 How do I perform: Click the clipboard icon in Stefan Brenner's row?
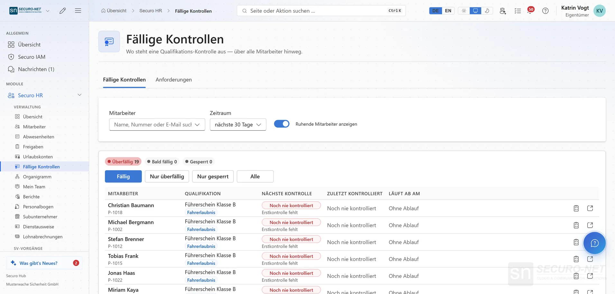point(576,242)
